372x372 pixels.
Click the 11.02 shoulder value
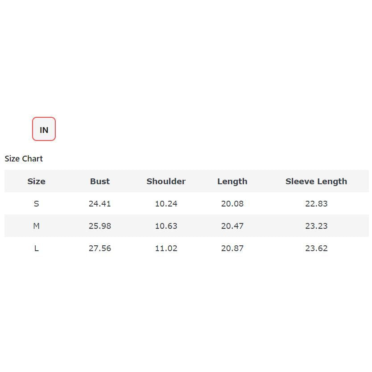point(166,248)
